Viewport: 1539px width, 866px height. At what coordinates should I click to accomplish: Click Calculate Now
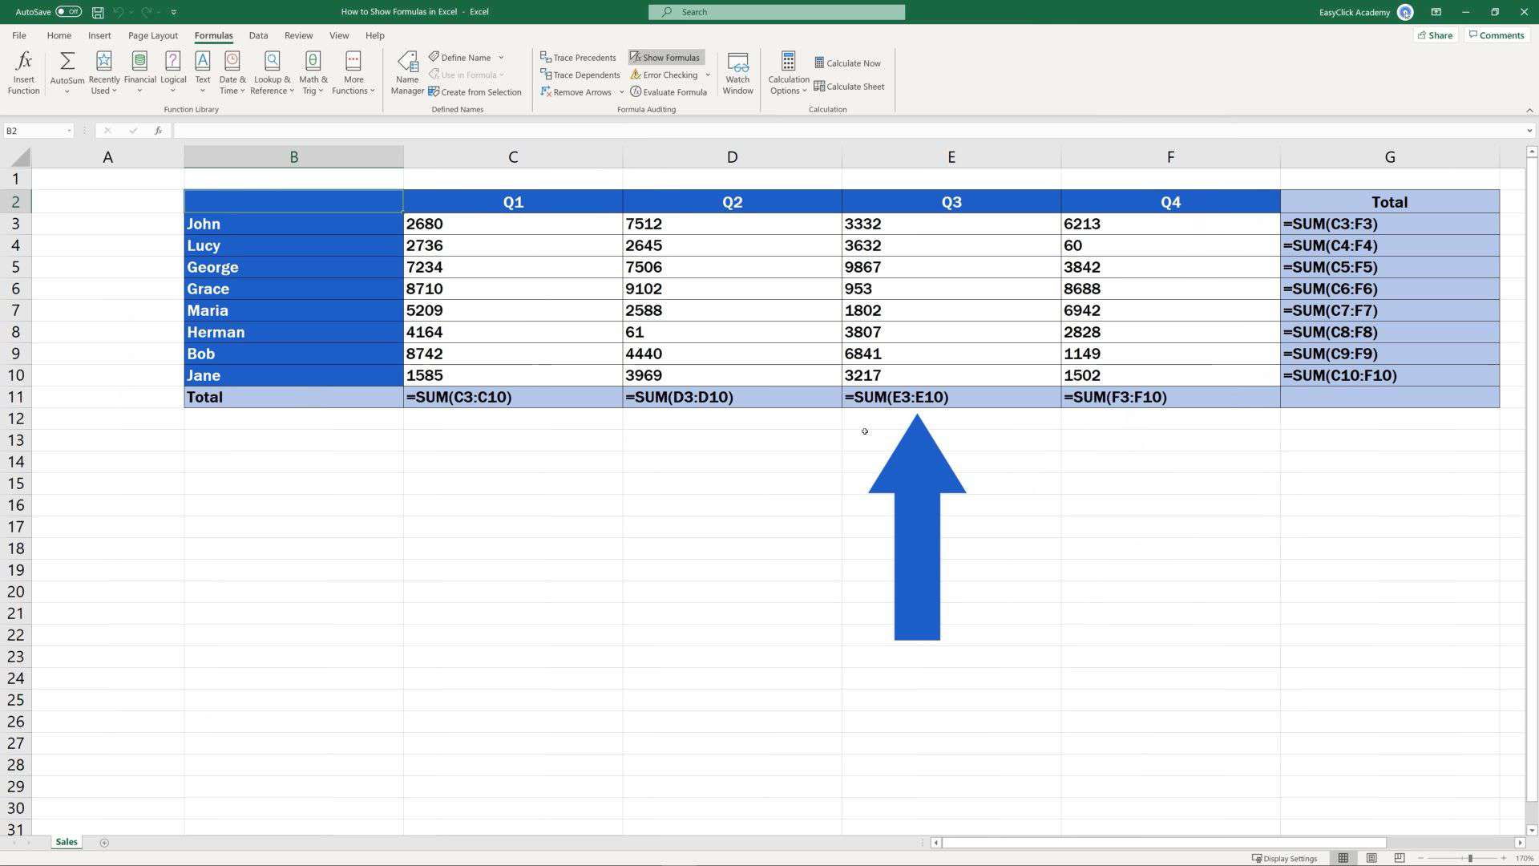(x=847, y=63)
